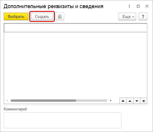Image resolution: width=153 pixels, height=132 pixels.
Task: Jump to first item with the top arrow
Action: tap(123, 101)
